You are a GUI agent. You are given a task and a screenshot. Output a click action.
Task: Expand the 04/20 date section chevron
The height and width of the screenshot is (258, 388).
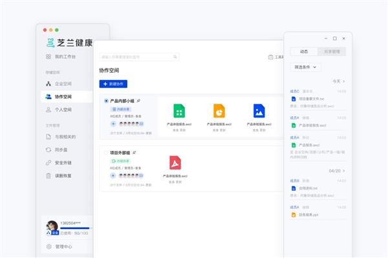click(x=344, y=171)
